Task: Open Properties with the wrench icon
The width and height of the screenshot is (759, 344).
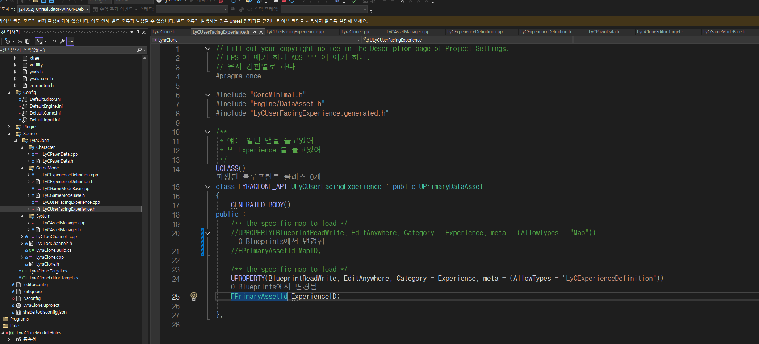Action: [62, 41]
